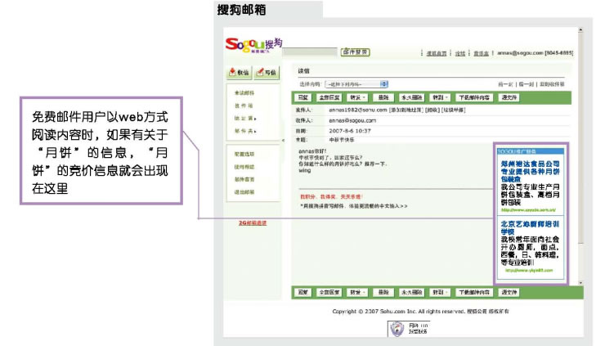Open 配置选项 in the sidebar
This screenshot has height=346, width=596.
pyautogui.click(x=244, y=154)
